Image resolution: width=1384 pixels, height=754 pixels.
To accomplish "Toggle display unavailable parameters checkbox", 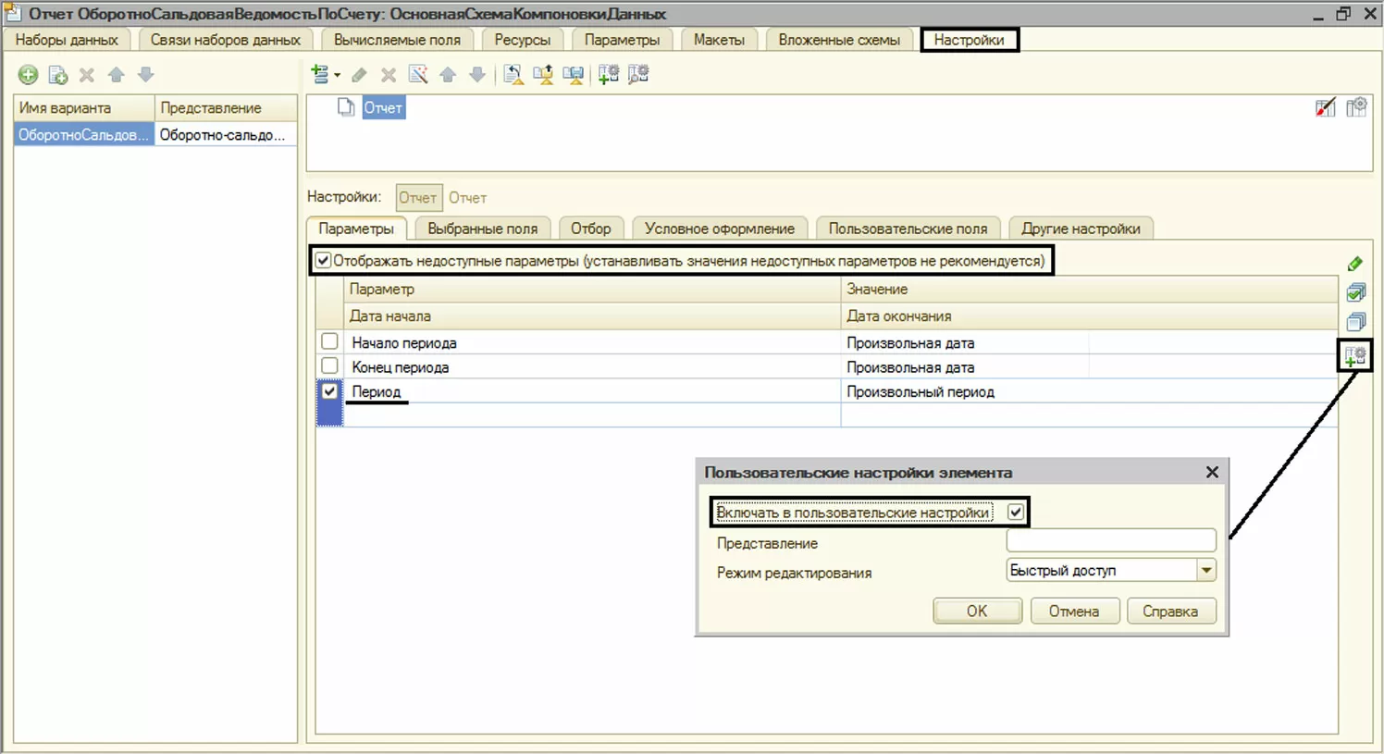I will click(x=323, y=261).
